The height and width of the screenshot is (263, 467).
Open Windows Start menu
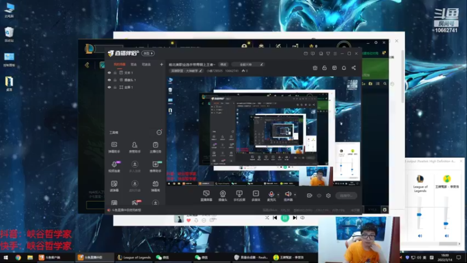6,257
